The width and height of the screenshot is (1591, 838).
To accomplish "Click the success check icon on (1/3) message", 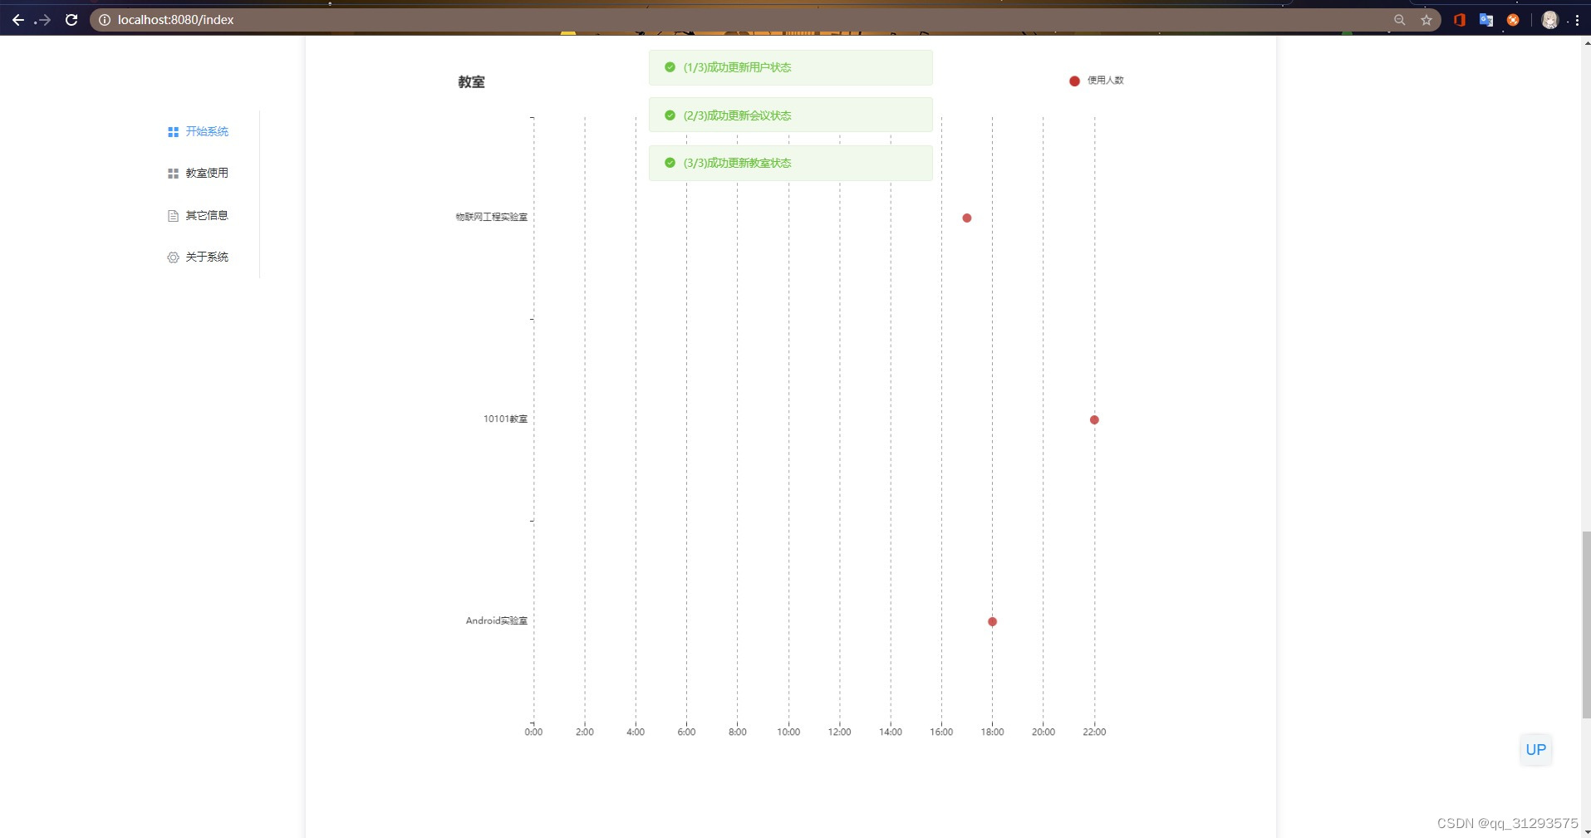I will click(670, 67).
